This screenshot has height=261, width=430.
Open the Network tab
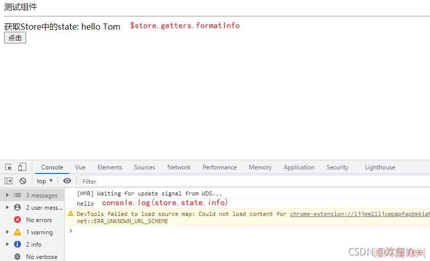click(x=179, y=167)
